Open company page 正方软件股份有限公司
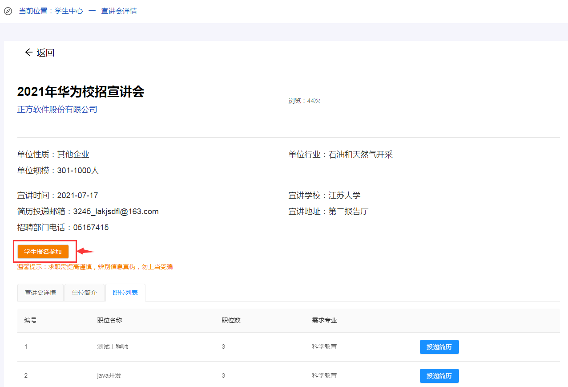The image size is (568, 387). (57, 110)
